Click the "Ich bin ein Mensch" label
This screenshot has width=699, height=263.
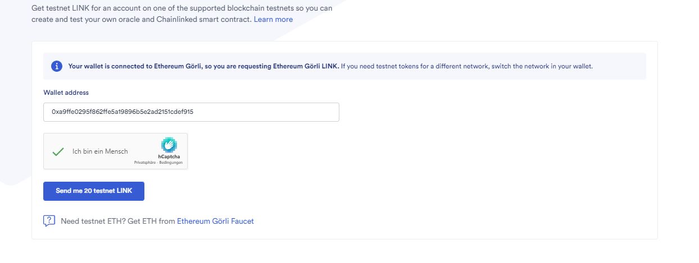click(100, 151)
